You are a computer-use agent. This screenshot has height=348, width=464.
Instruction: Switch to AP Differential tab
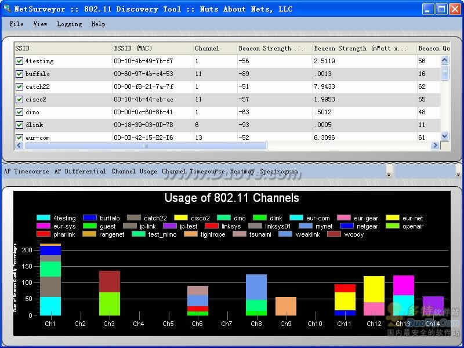point(80,171)
